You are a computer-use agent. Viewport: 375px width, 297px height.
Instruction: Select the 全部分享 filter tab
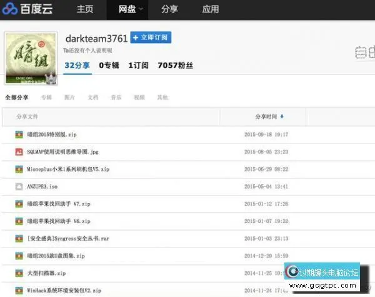point(17,97)
